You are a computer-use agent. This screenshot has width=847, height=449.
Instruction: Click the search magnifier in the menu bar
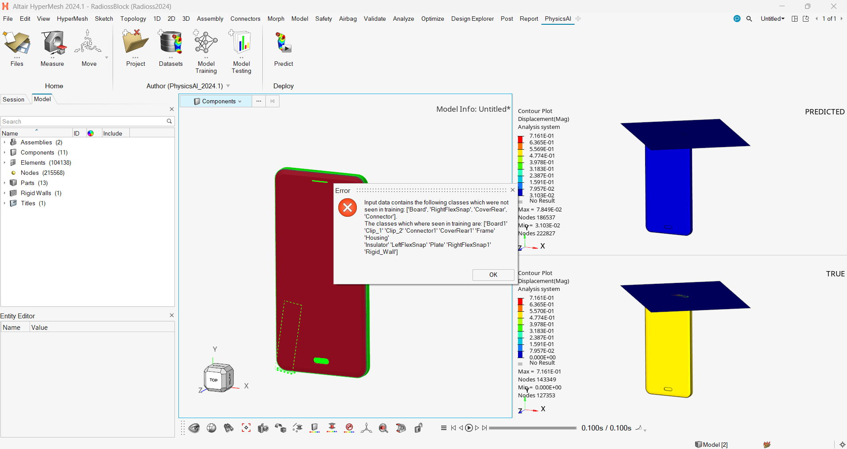click(749, 19)
